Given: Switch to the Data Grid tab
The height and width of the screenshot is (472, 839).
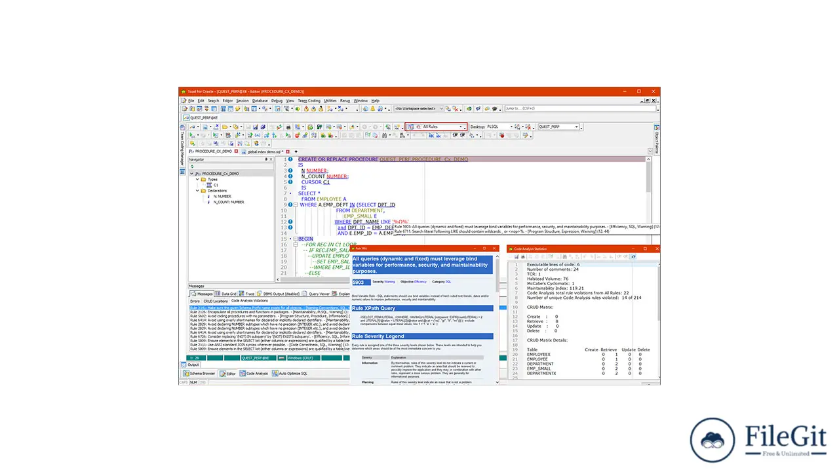Looking at the screenshot, I should [x=226, y=294].
